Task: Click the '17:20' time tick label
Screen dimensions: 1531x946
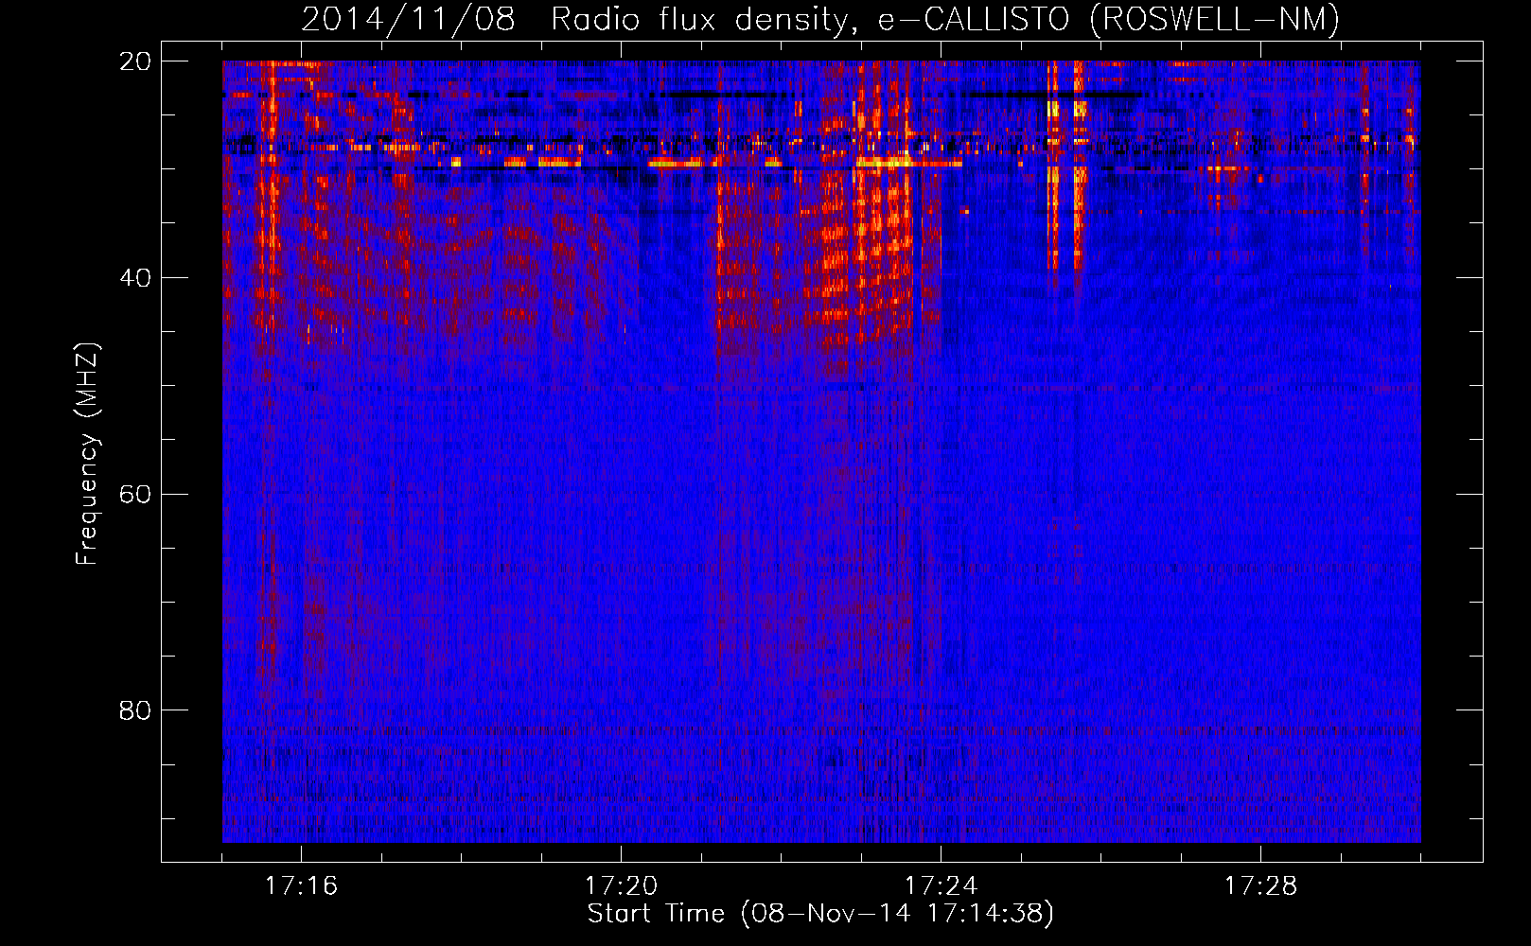Action: 621,885
